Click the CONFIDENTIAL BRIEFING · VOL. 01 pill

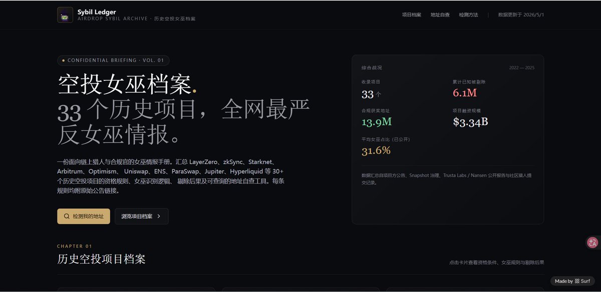pyautogui.click(x=113, y=60)
